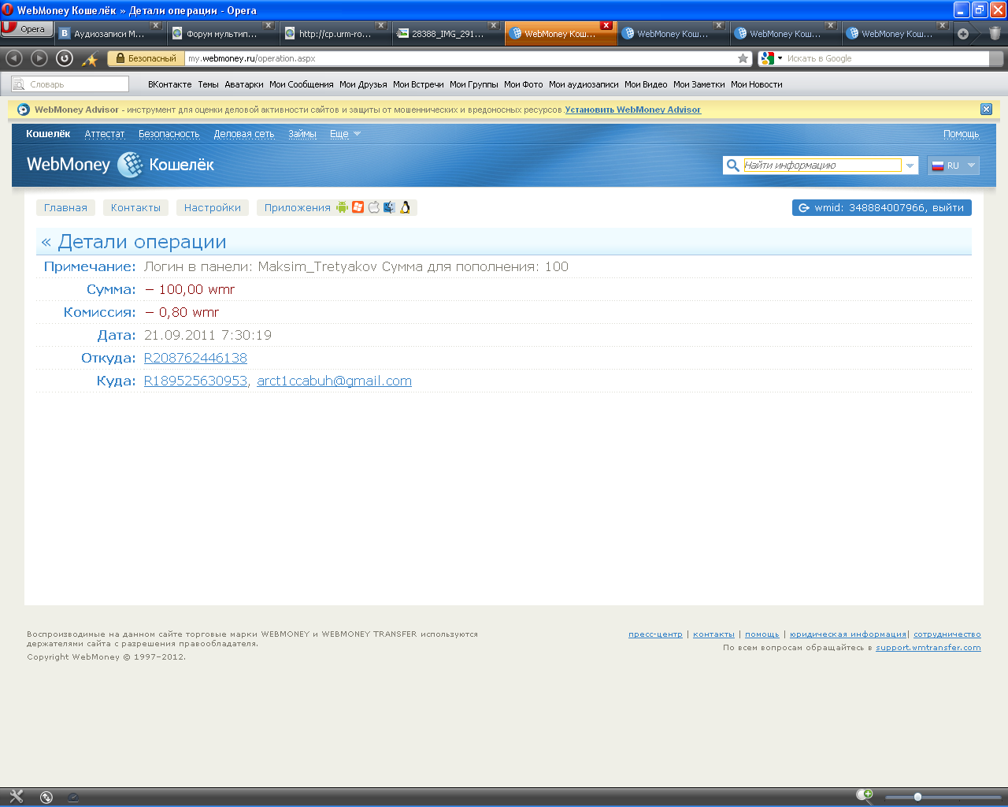Screen dimensions: 1008x807
Task: Switch to the 'http://cp.urm-ro...' tab
Action: tap(335, 34)
